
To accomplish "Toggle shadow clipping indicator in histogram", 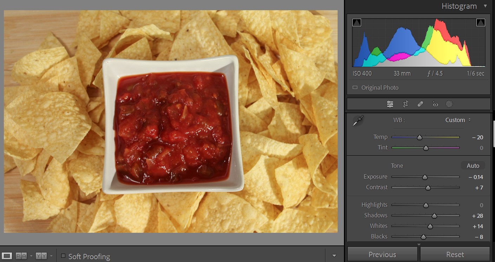I will (357, 23).
